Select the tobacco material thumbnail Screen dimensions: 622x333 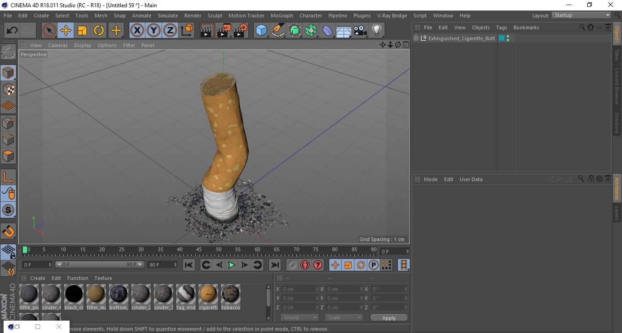tap(231, 296)
